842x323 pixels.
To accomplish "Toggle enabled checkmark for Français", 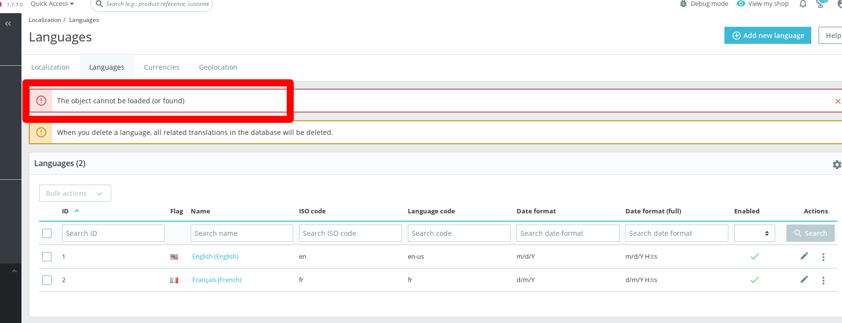I will click(755, 280).
